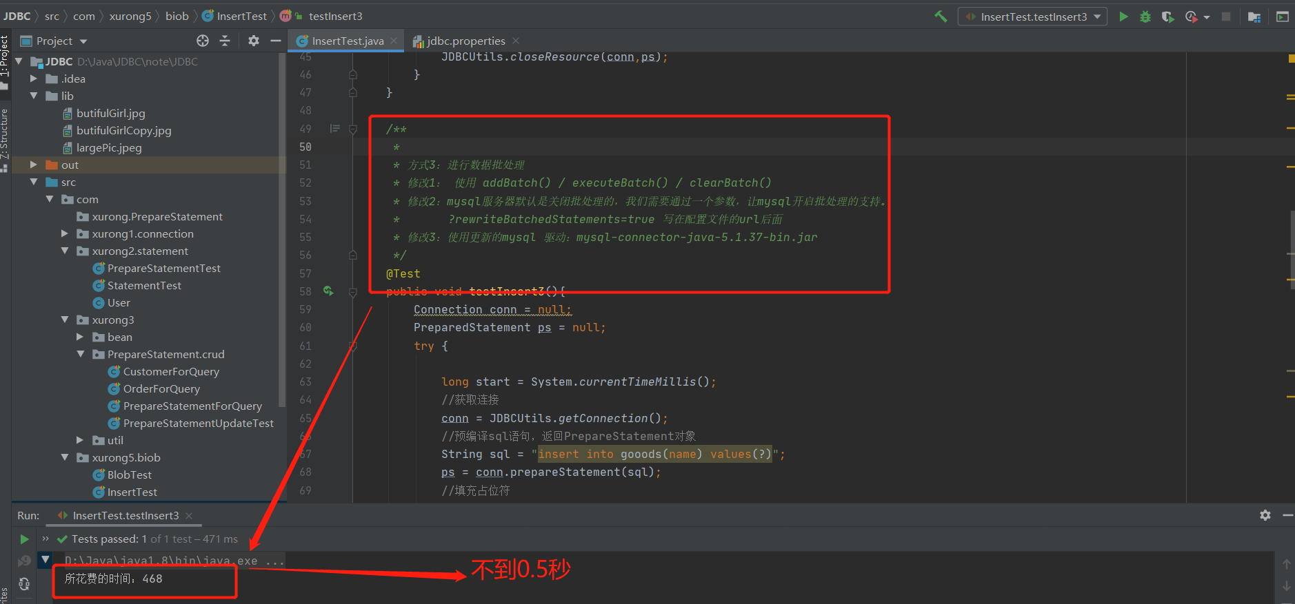
Task: Minimize the Run tool window
Action: [x=1287, y=515]
